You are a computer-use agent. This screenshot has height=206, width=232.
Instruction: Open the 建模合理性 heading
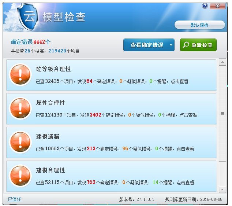pyautogui.click(x=50, y=170)
